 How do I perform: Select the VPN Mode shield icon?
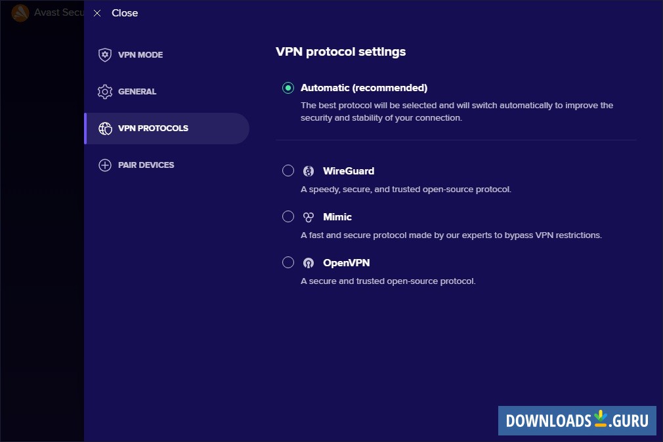coord(105,54)
